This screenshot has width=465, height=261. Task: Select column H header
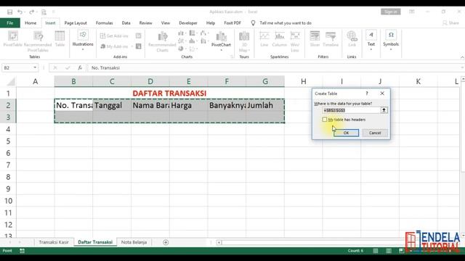(x=304, y=81)
